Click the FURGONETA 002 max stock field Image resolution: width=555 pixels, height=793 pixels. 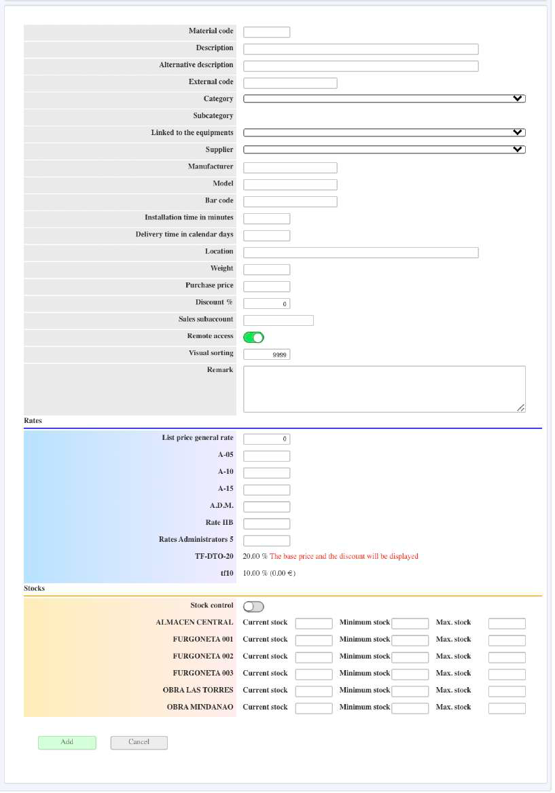507,657
